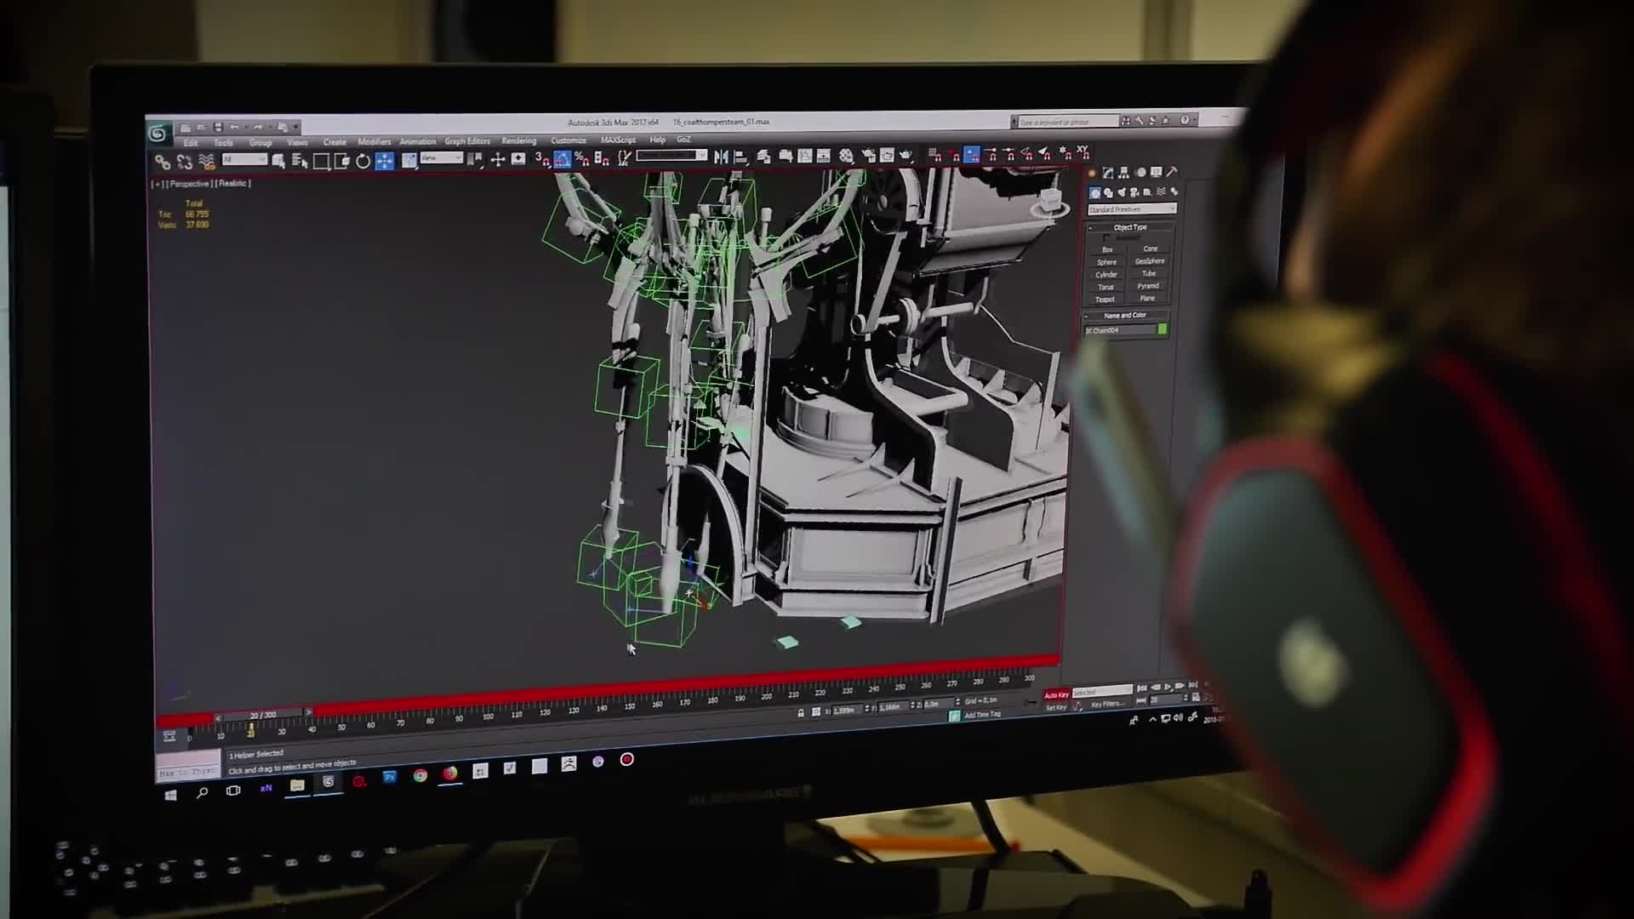Select the Link tool in toolbar
1634x919 pixels.
click(x=163, y=162)
